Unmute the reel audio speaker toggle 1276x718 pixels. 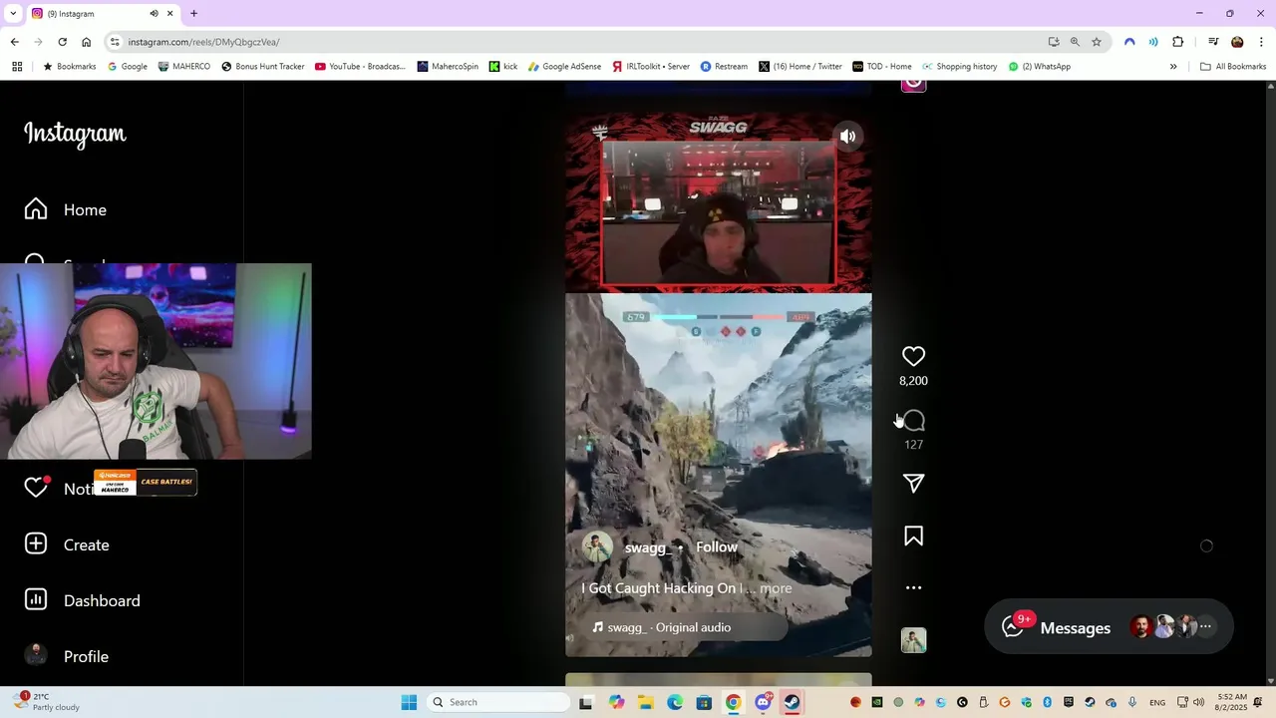pyautogui.click(x=847, y=137)
